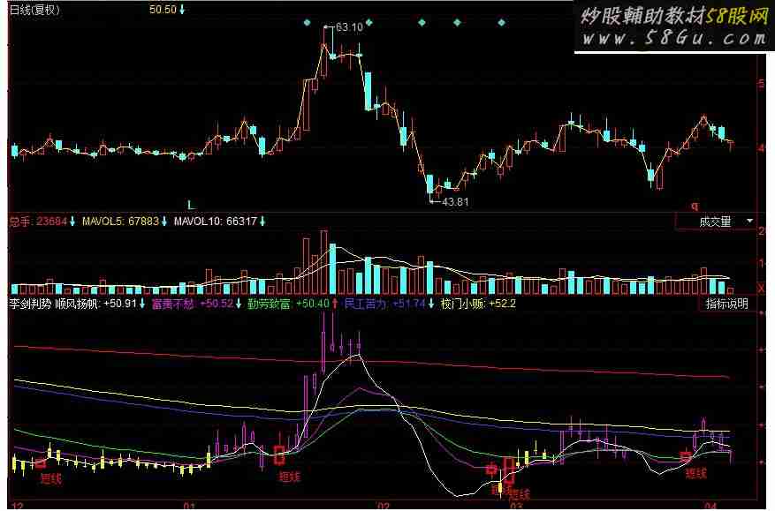Click the red X at volume panel's right edge
Image resolution: width=775 pixels, height=511 pixels.
pos(761,288)
